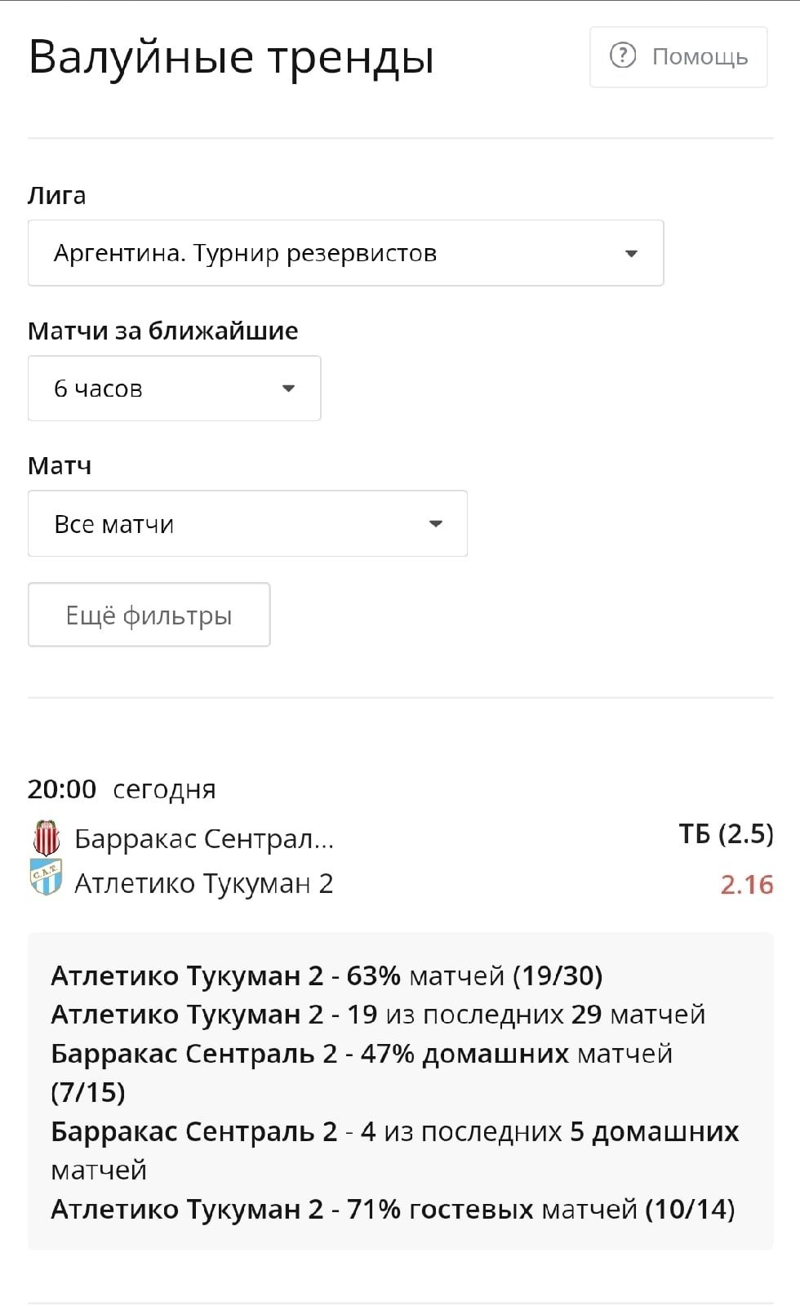Screen dimensions: 800x1306
Task: Open the Барракас Сентрал... team name
Action: (x=204, y=839)
